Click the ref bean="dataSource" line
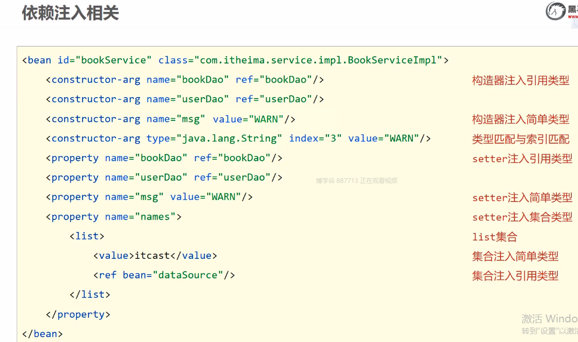578x342 pixels. pyautogui.click(x=164, y=275)
